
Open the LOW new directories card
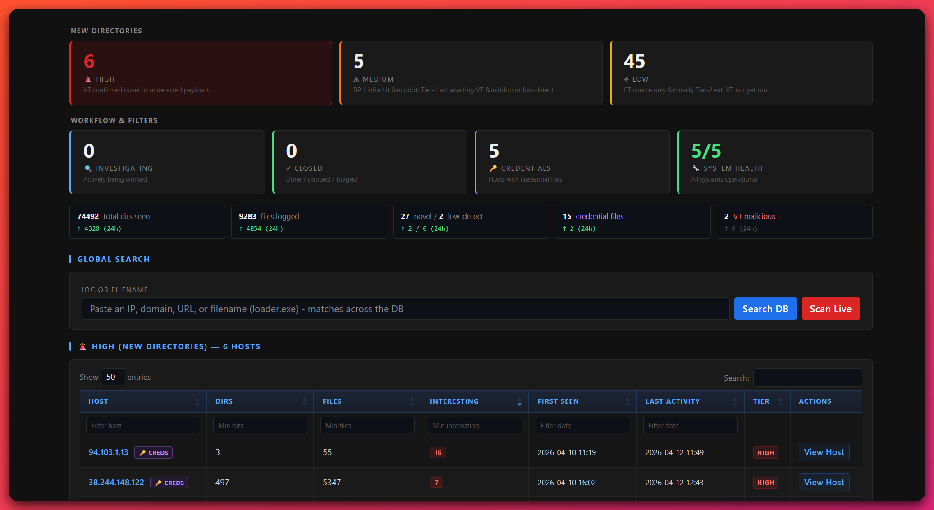tap(741, 73)
